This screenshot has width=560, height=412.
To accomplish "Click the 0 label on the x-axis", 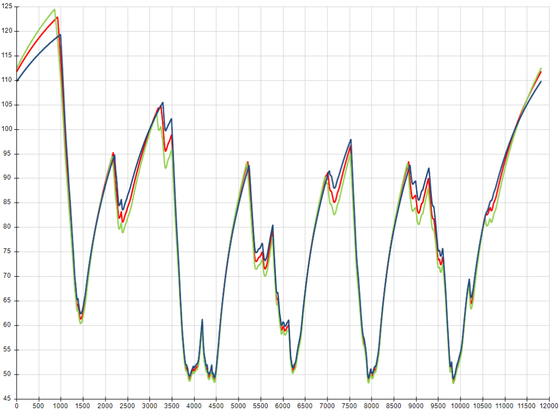I will 17,407.
